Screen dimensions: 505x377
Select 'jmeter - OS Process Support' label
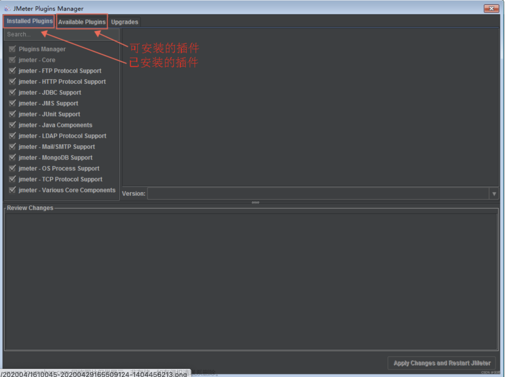tap(59, 169)
